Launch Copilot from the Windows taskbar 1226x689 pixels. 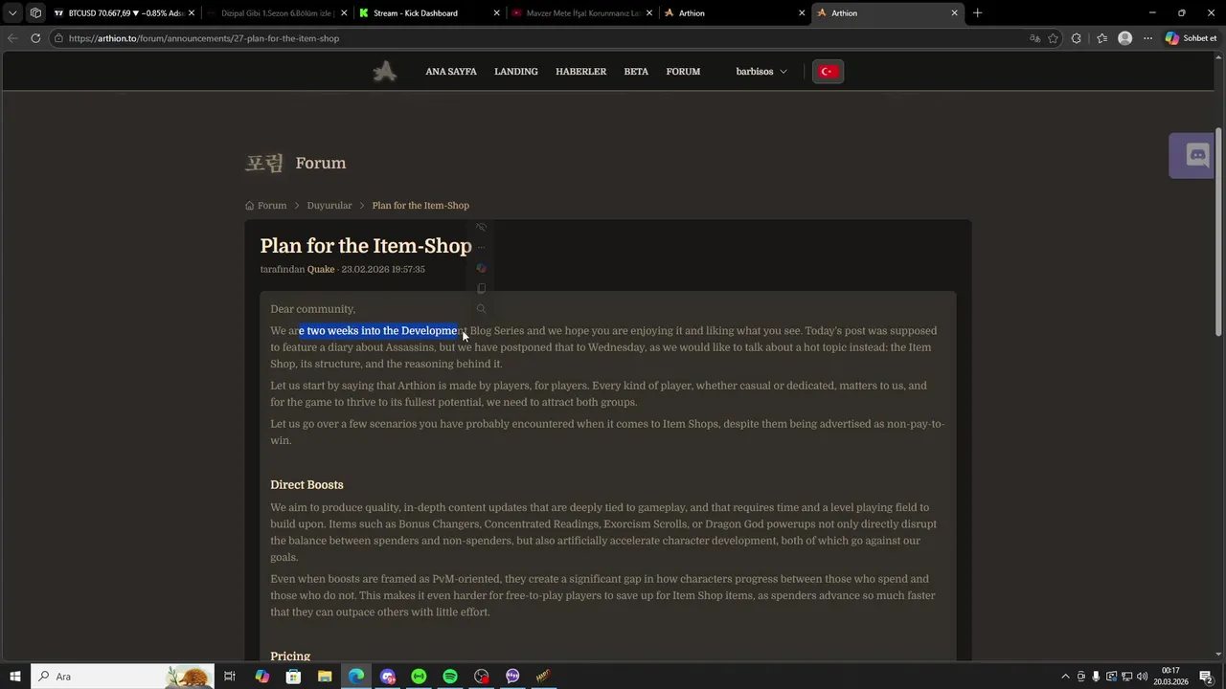point(261,677)
